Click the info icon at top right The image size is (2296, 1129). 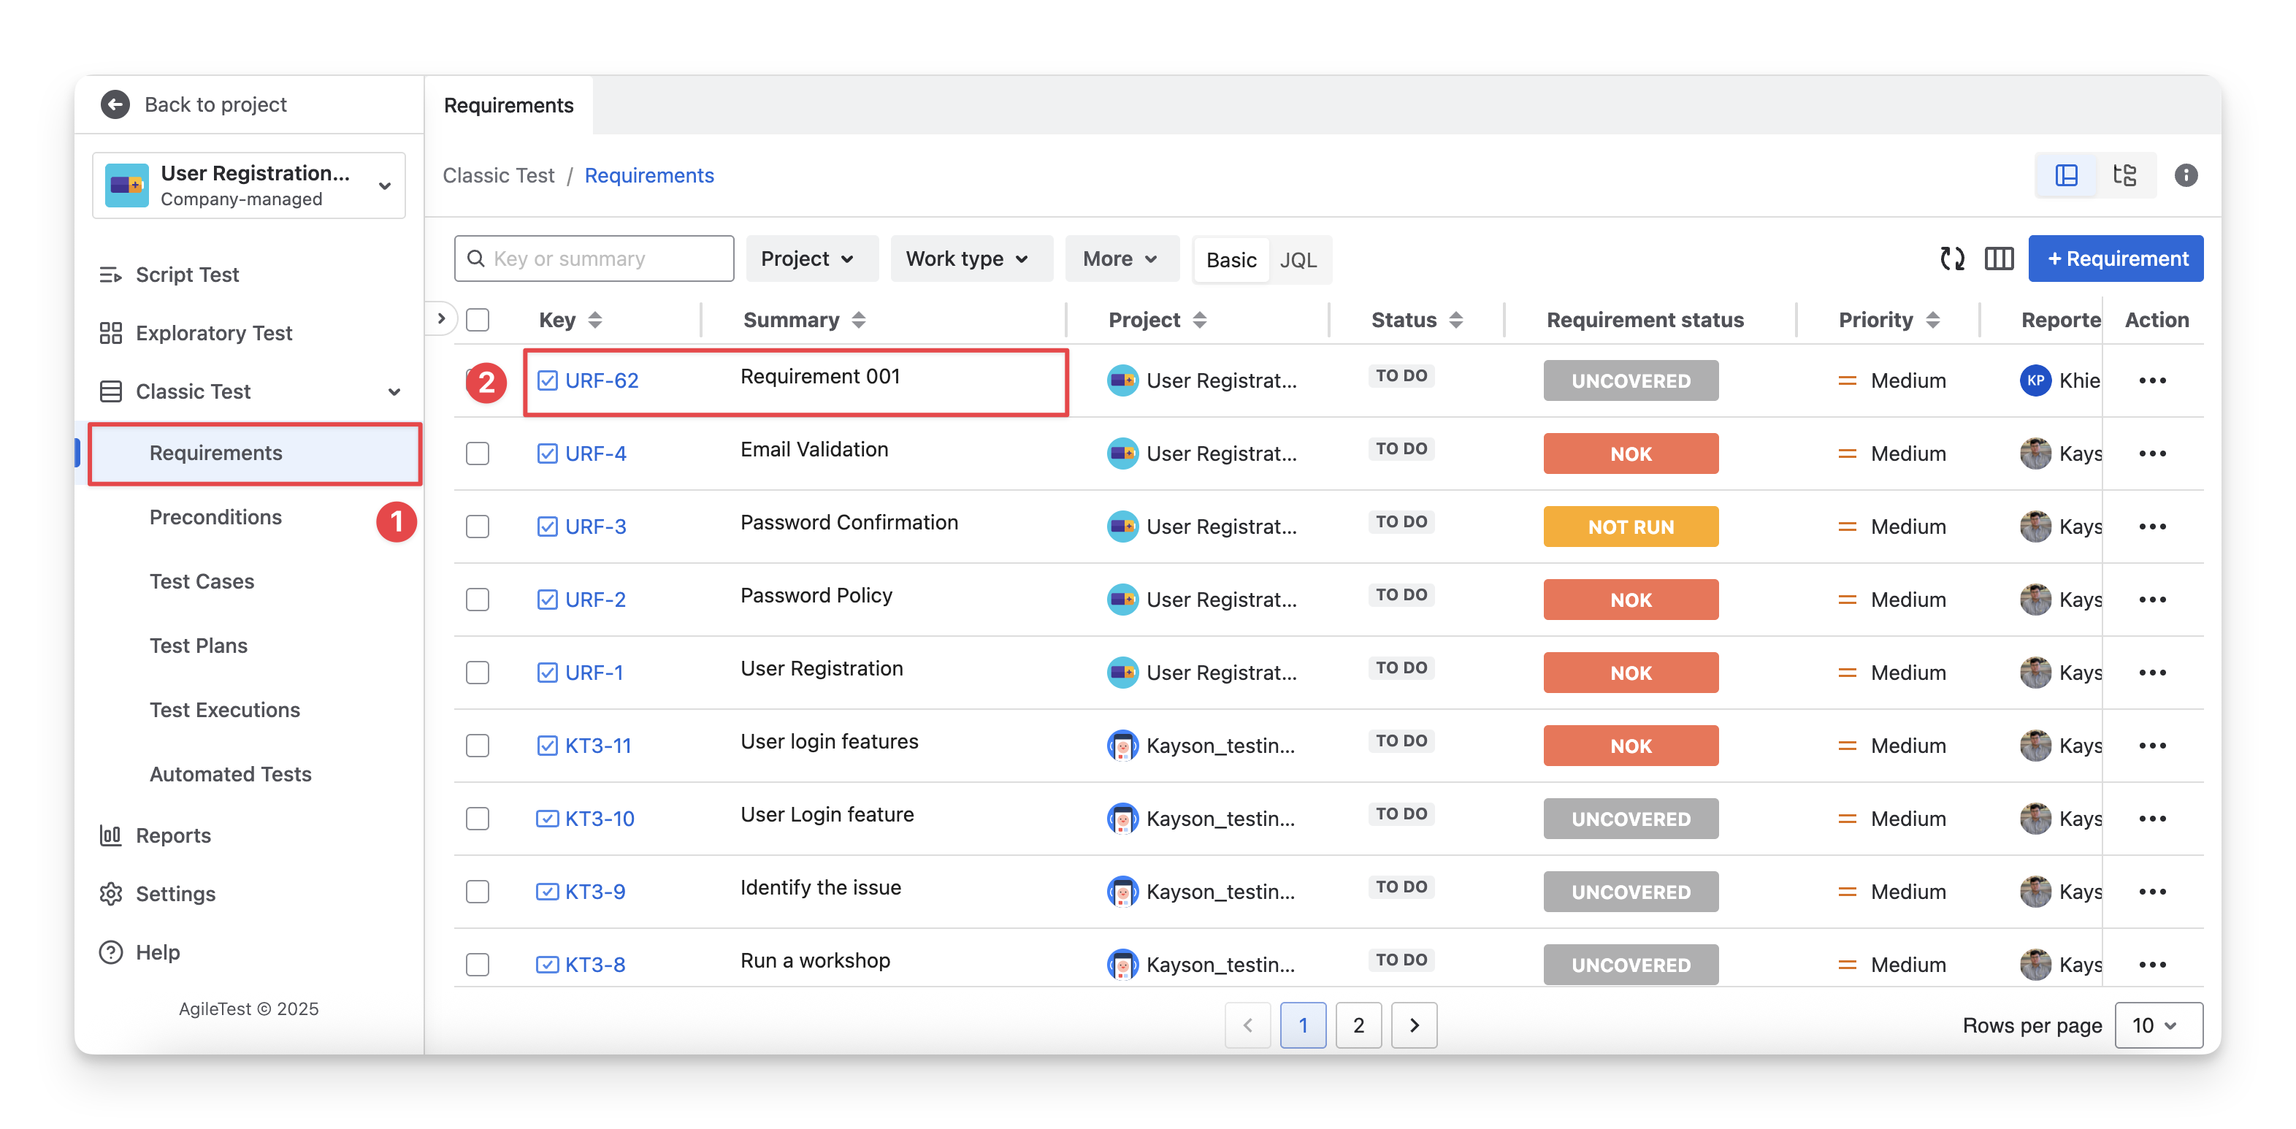click(2186, 175)
